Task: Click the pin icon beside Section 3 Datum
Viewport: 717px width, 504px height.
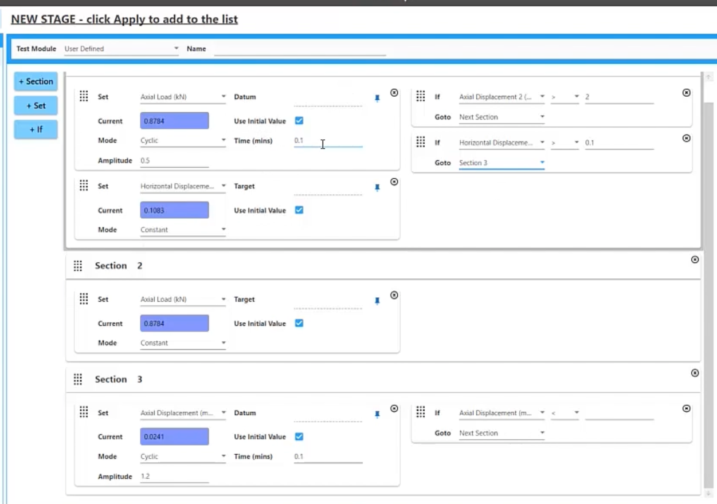Action: (377, 414)
